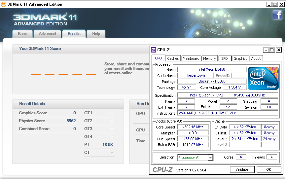Click the Ext. Model value 17
The width and height of the screenshot is (286, 179).
(x=228, y=107)
